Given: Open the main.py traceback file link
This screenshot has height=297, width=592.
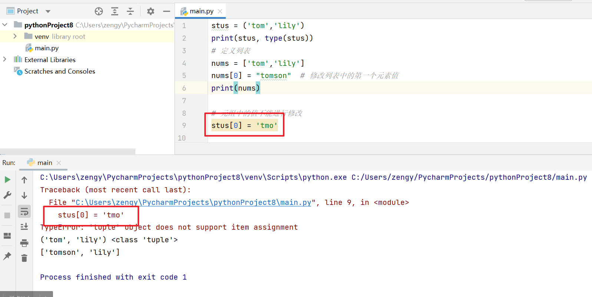Looking at the screenshot, I should pyautogui.click(x=194, y=202).
